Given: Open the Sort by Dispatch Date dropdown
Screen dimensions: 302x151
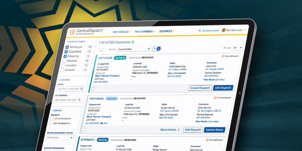Looking at the screenshot, I should 134,49.
